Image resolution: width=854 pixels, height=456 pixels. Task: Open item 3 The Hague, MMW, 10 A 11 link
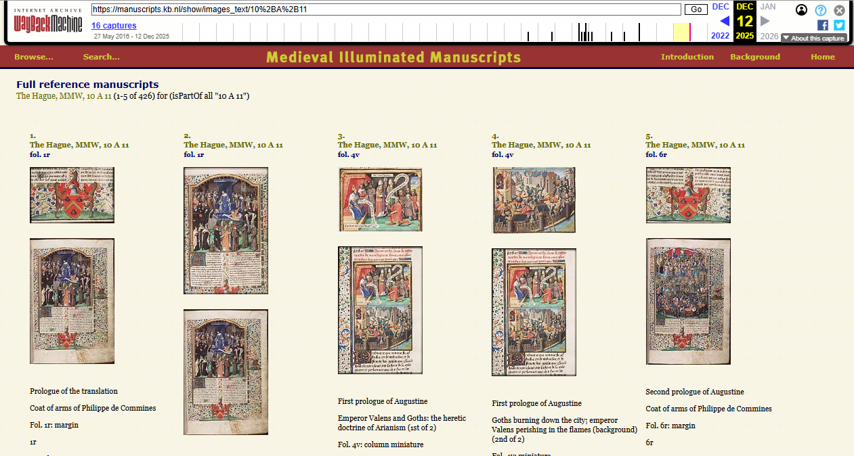click(387, 145)
